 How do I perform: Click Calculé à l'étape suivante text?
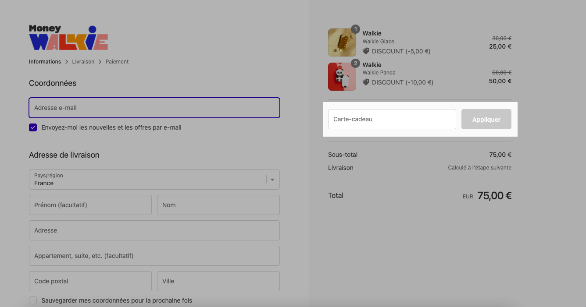(479, 168)
